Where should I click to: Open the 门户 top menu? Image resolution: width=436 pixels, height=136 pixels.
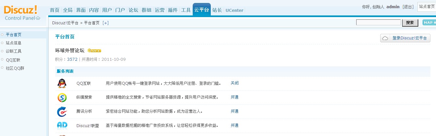[120, 10]
